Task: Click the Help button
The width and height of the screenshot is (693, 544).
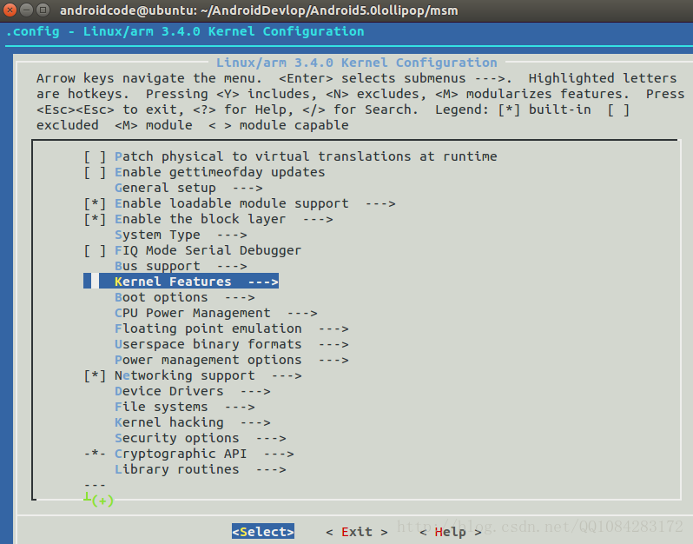Action: pos(451,532)
